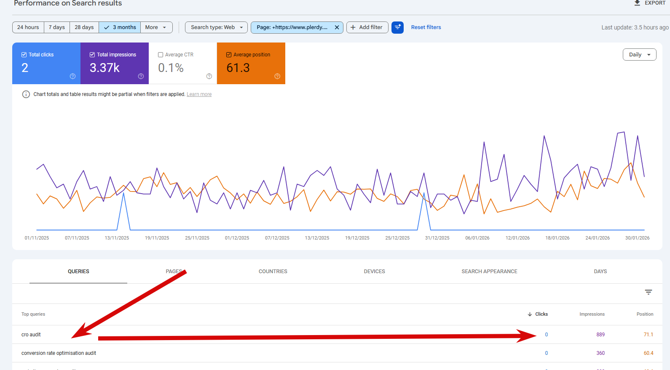Click the 889 impressions value

pyautogui.click(x=600, y=335)
